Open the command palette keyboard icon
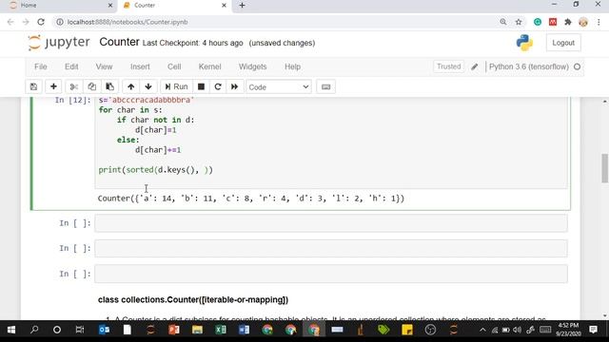This screenshot has width=609, height=342. pos(325,86)
